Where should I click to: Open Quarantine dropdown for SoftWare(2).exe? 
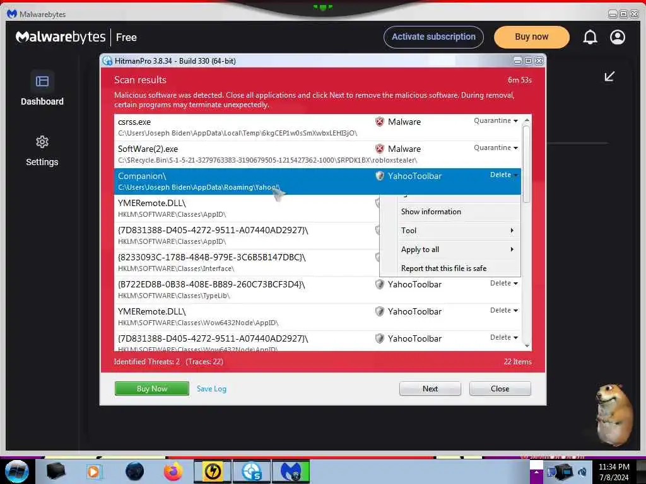496,147
